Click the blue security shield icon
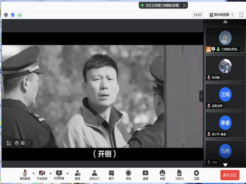 13,15
